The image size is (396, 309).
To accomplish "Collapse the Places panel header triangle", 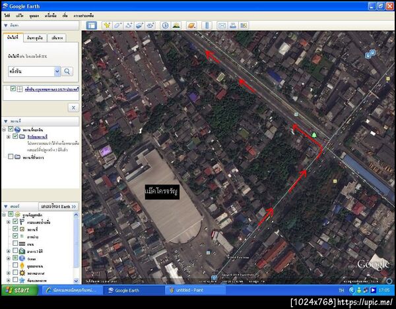I will click(x=6, y=122).
